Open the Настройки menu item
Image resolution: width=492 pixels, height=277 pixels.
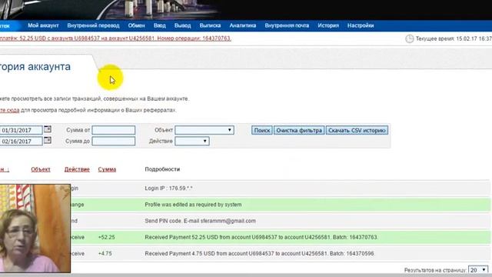361,25
